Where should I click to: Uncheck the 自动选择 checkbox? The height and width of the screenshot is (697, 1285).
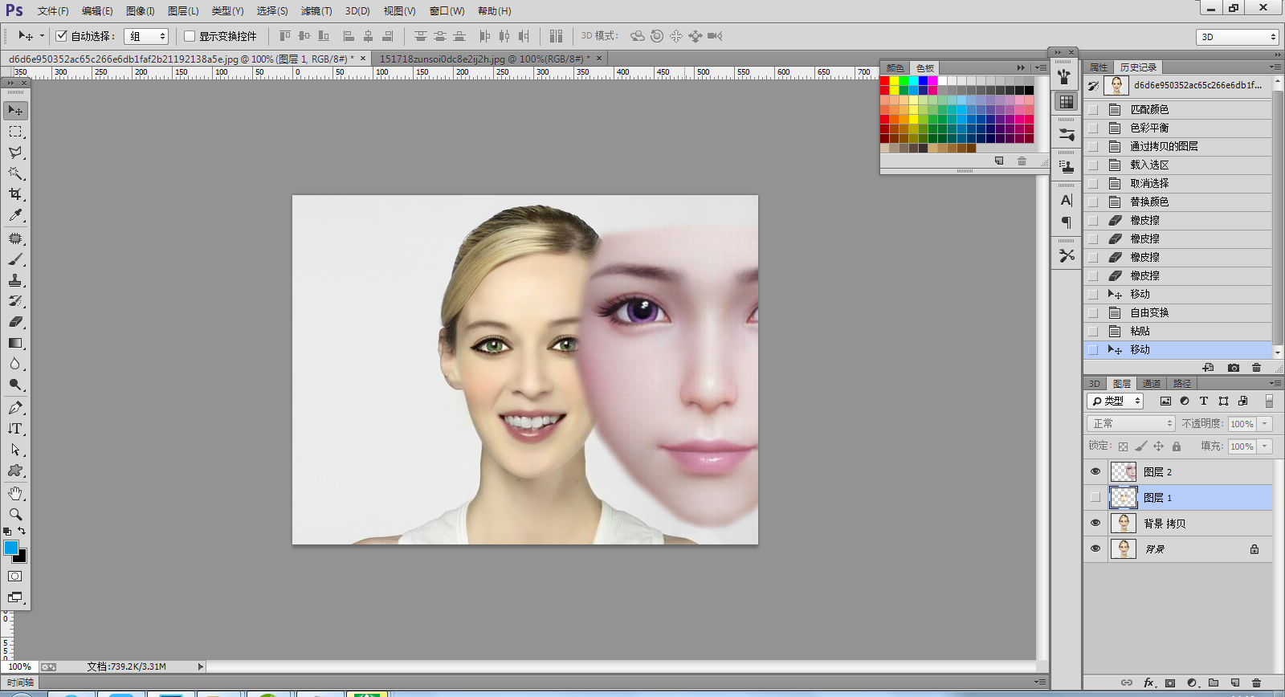click(x=61, y=36)
